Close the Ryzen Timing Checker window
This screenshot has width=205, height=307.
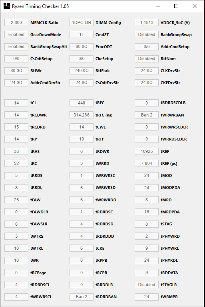(x=195, y=6)
